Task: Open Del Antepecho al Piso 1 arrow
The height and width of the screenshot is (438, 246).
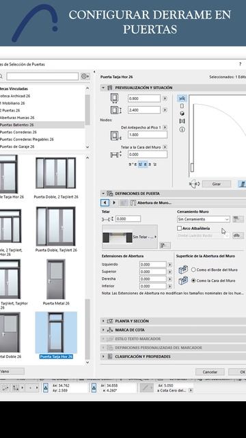Action: pyautogui.click(x=165, y=127)
